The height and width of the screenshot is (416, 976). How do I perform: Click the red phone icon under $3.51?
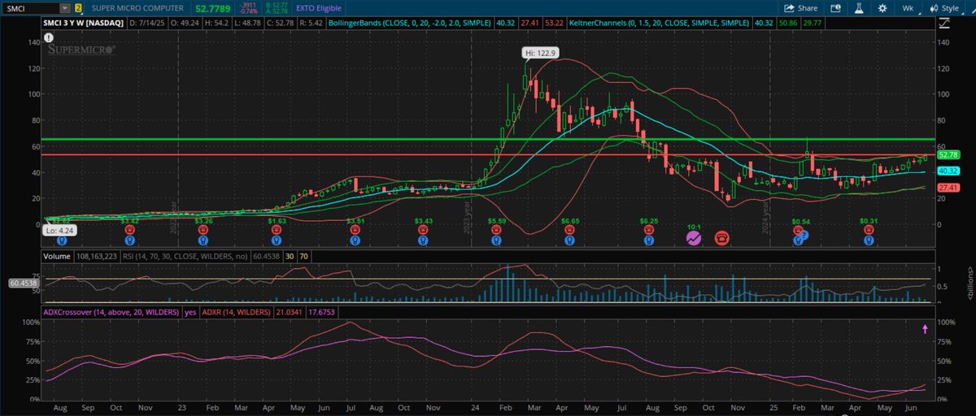(x=355, y=230)
